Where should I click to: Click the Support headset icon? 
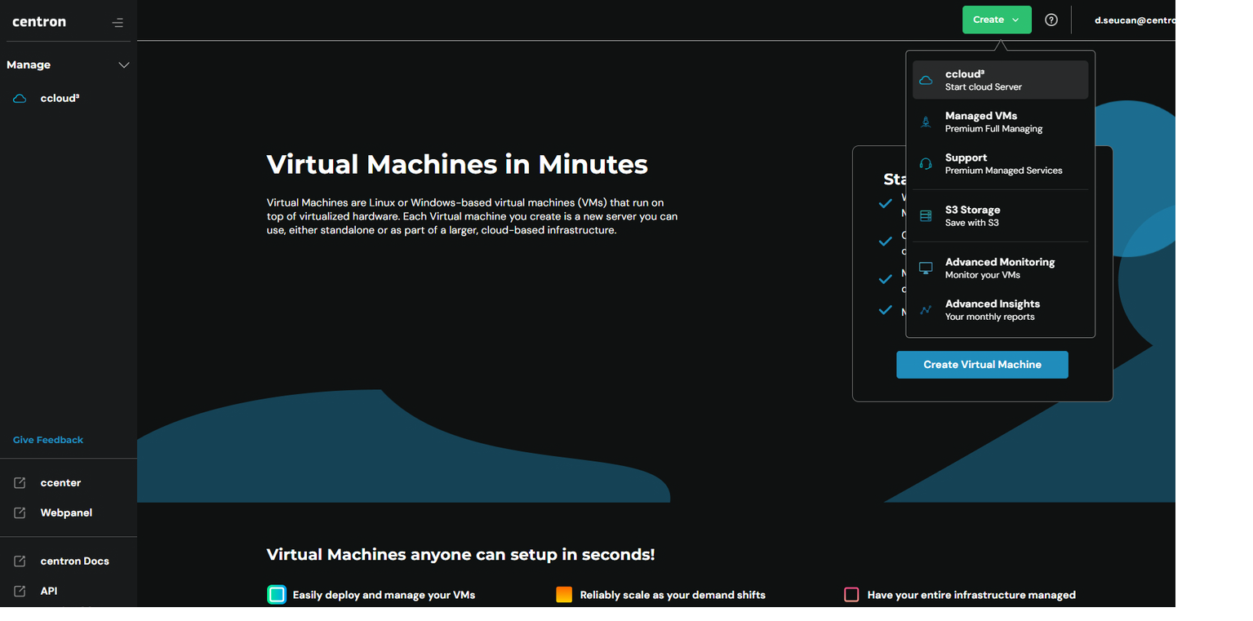pos(926,164)
